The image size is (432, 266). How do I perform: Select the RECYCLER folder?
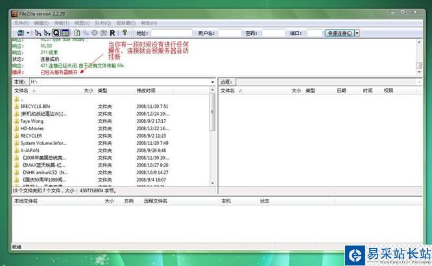point(31,136)
